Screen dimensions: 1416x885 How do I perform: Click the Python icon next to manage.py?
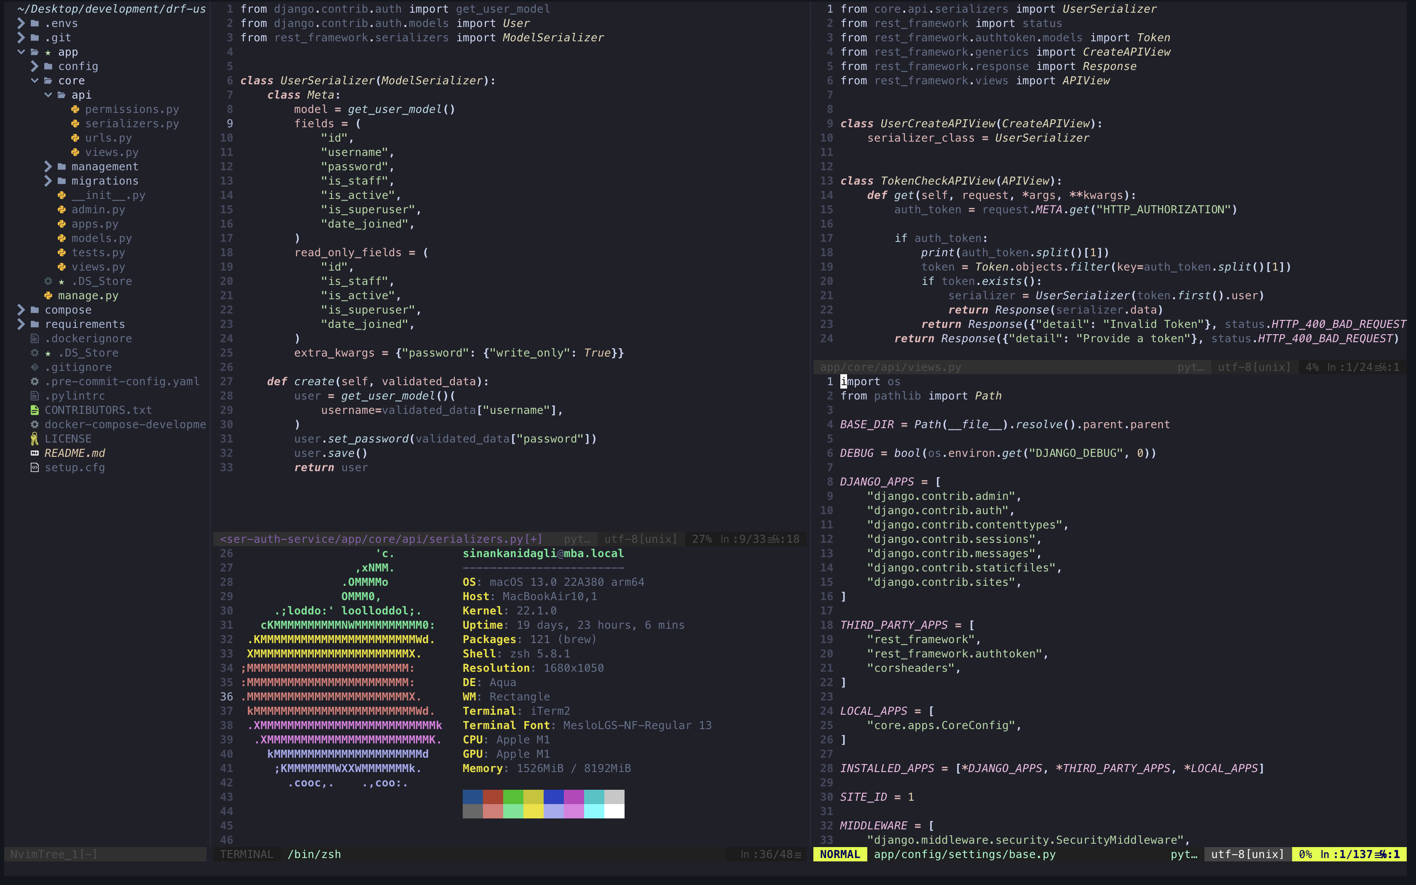(48, 295)
